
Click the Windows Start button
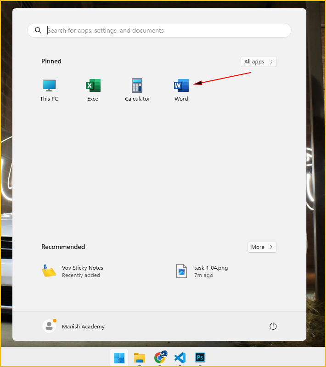(119, 358)
